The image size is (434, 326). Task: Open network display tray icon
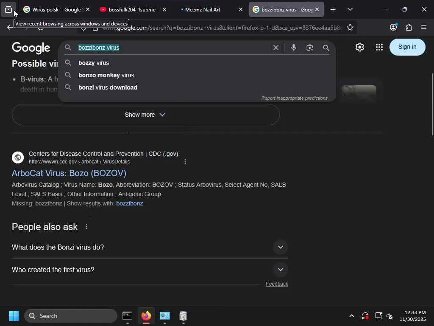click(x=378, y=316)
